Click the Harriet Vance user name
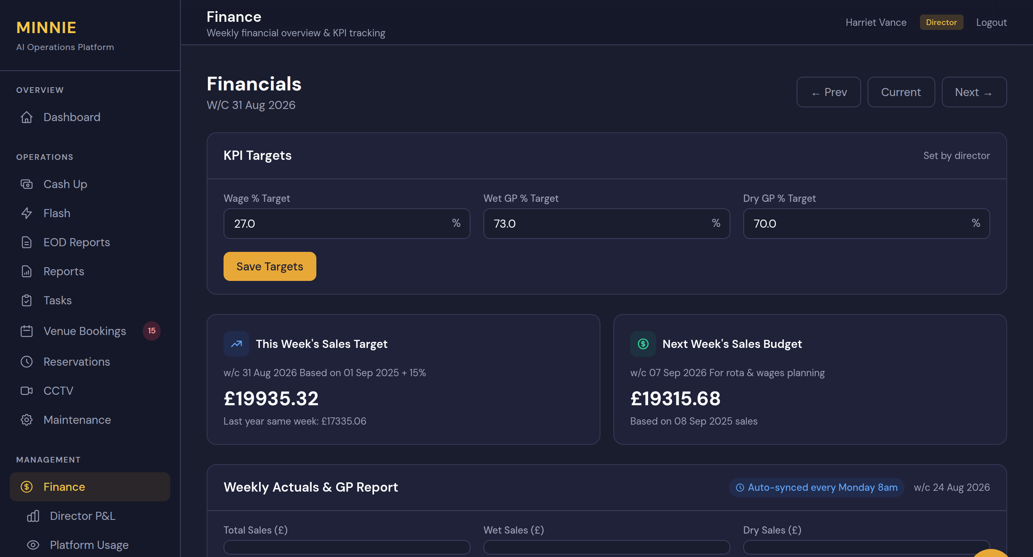This screenshot has height=557, width=1033. coord(876,22)
